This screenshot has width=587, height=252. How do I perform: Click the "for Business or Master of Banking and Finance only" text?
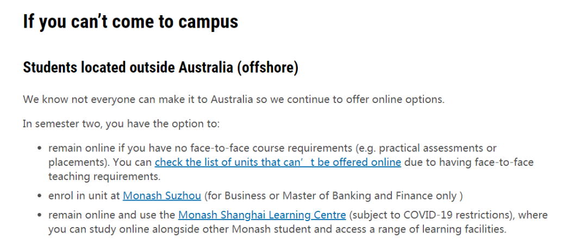(332, 196)
